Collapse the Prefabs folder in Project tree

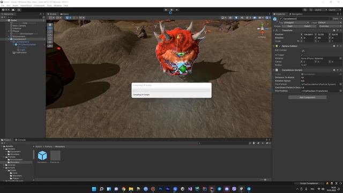[x=4, y=157]
